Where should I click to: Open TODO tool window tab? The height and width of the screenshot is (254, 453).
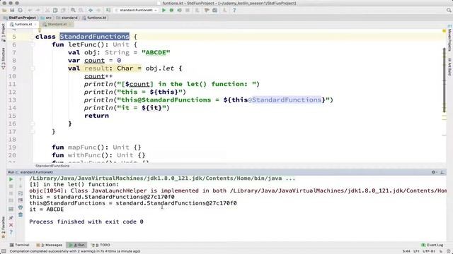coord(101,245)
